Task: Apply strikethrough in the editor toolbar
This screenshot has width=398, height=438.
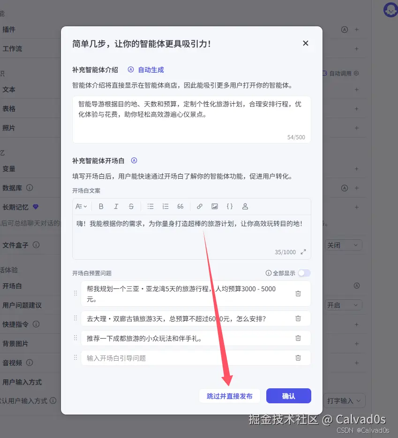Action: pos(131,206)
